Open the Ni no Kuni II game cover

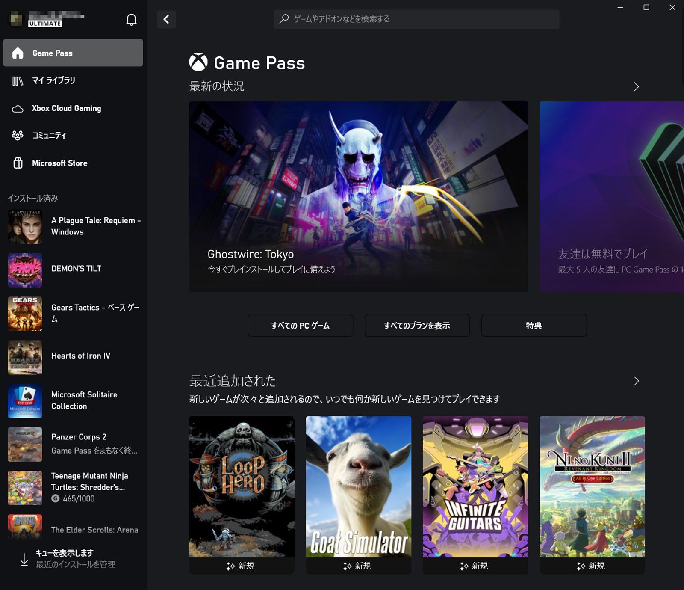pyautogui.click(x=592, y=487)
